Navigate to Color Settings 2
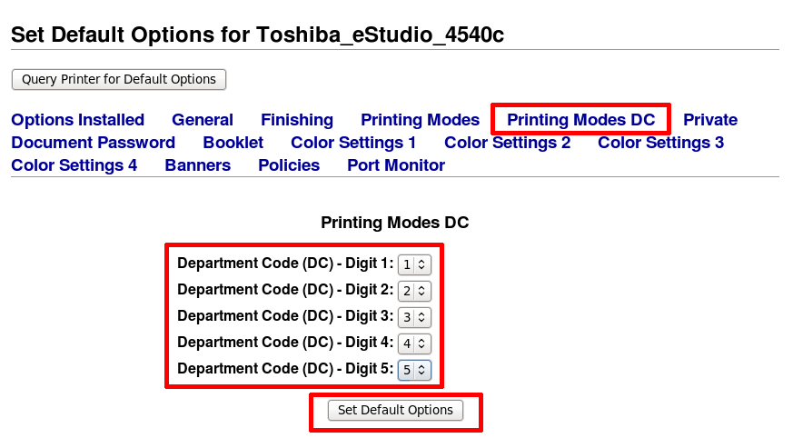The image size is (793, 448). 507,143
